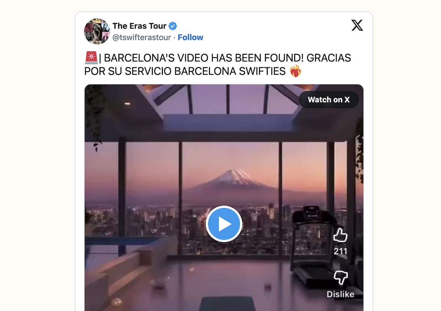Click the thumbs down dislike icon
This screenshot has height=311, width=441.
point(341,278)
